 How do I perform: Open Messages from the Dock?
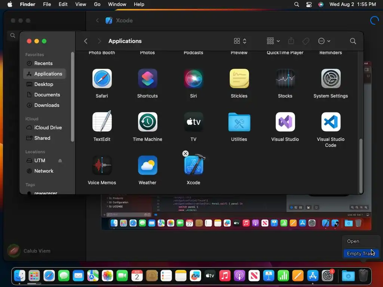(x=64, y=276)
